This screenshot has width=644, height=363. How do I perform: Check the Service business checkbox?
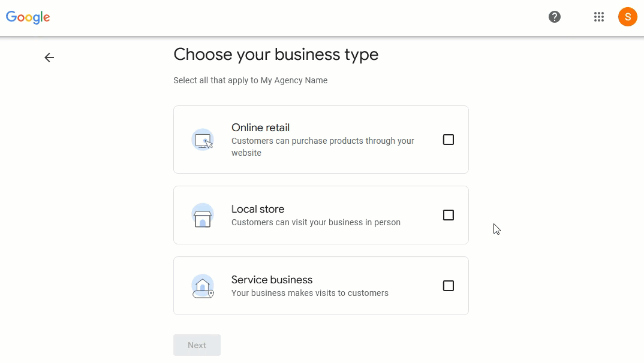click(449, 286)
